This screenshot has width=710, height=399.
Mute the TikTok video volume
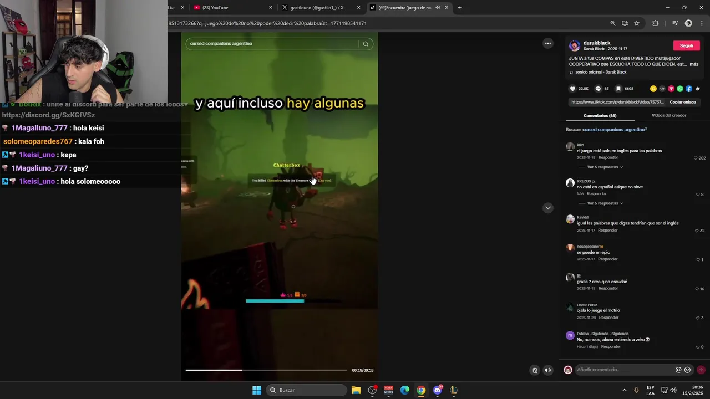[547, 370]
